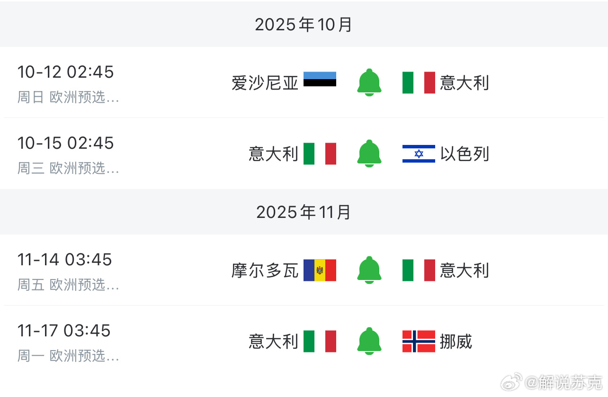The image size is (608, 397).
Task: Open team 爱沙尼亚 name link
Action: pyautogui.click(x=265, y=83)
